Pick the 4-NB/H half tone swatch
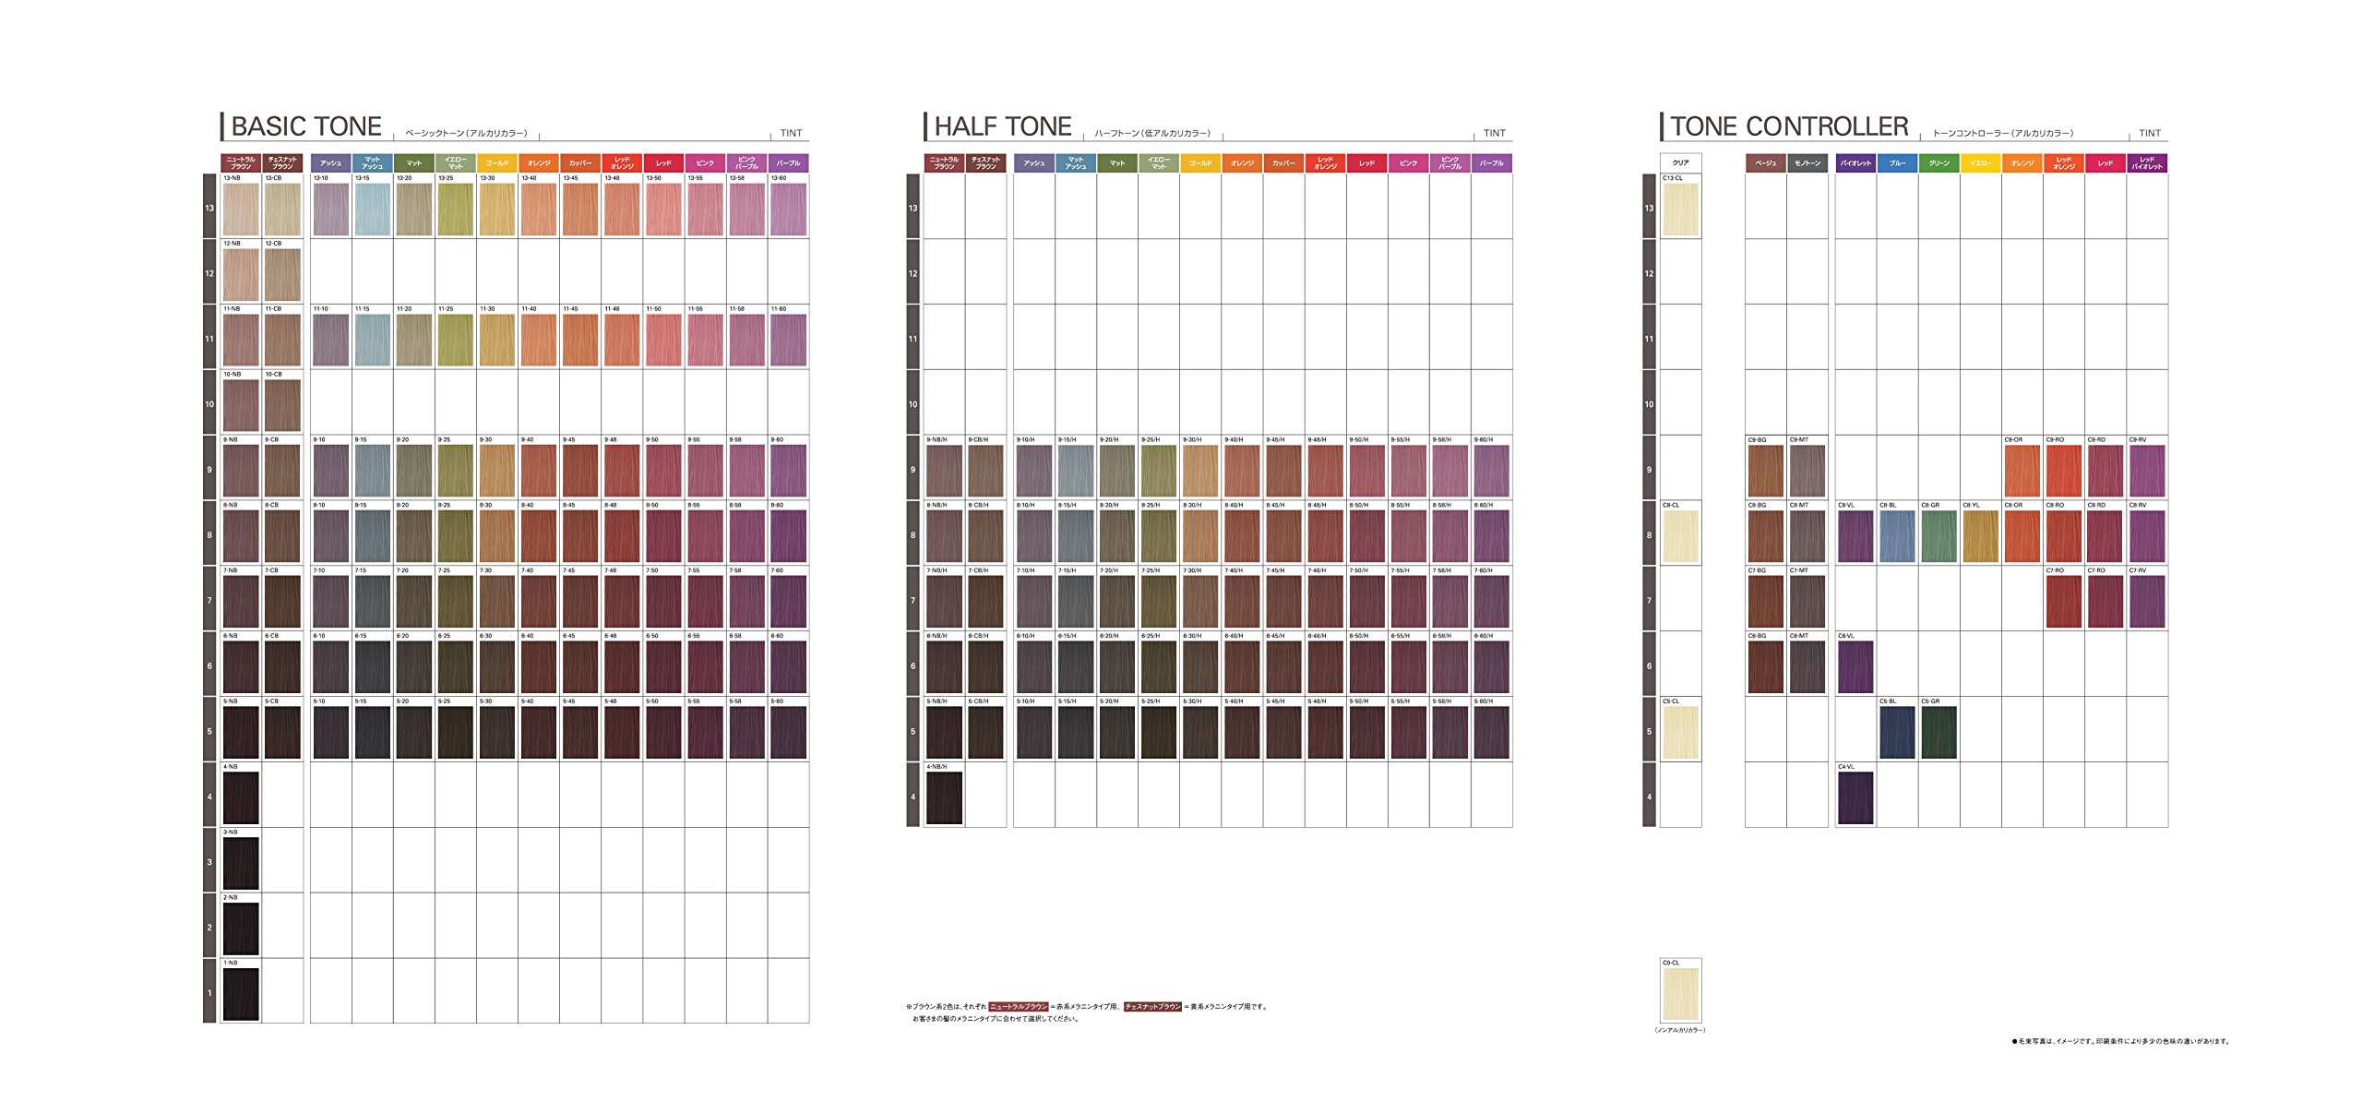 tap(944, 797)
